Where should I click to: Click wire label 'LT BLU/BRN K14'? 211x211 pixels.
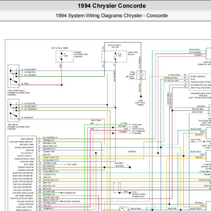click(51, 172)
